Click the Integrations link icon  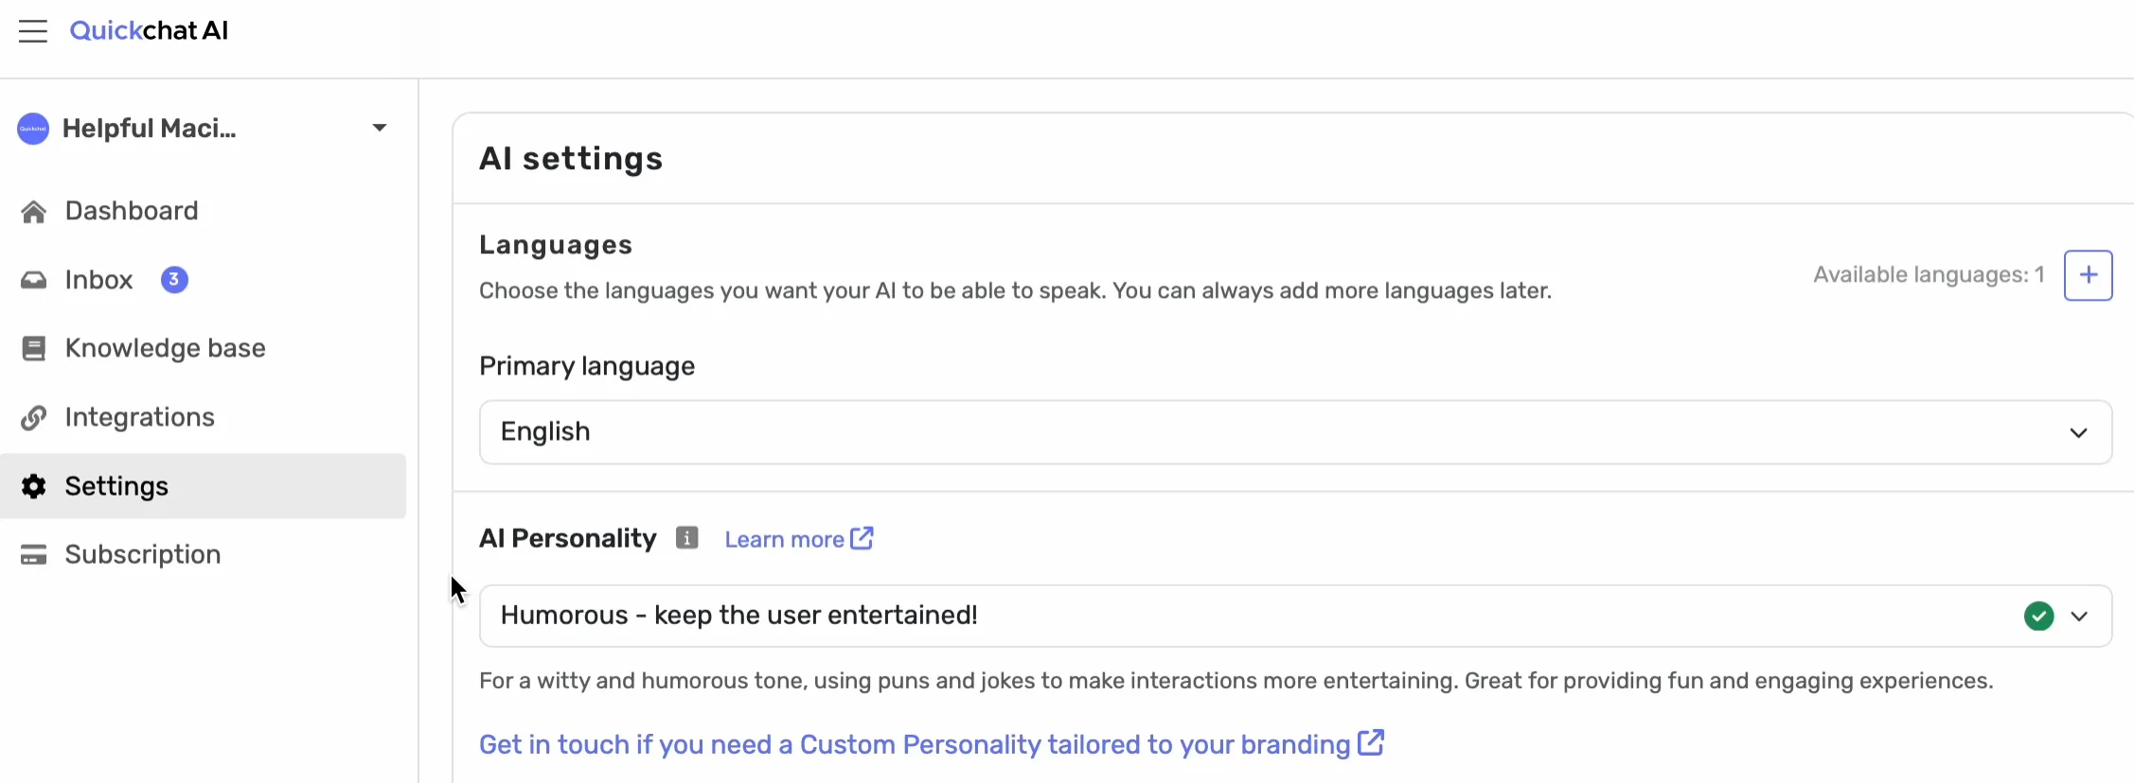click(x=34, y=418)
